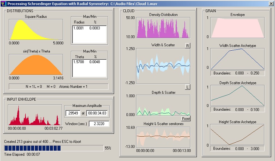Viewport: 275px width, 161px height.
Task: Click the Radius percent value 0.0083
Action: coord(95,28)
